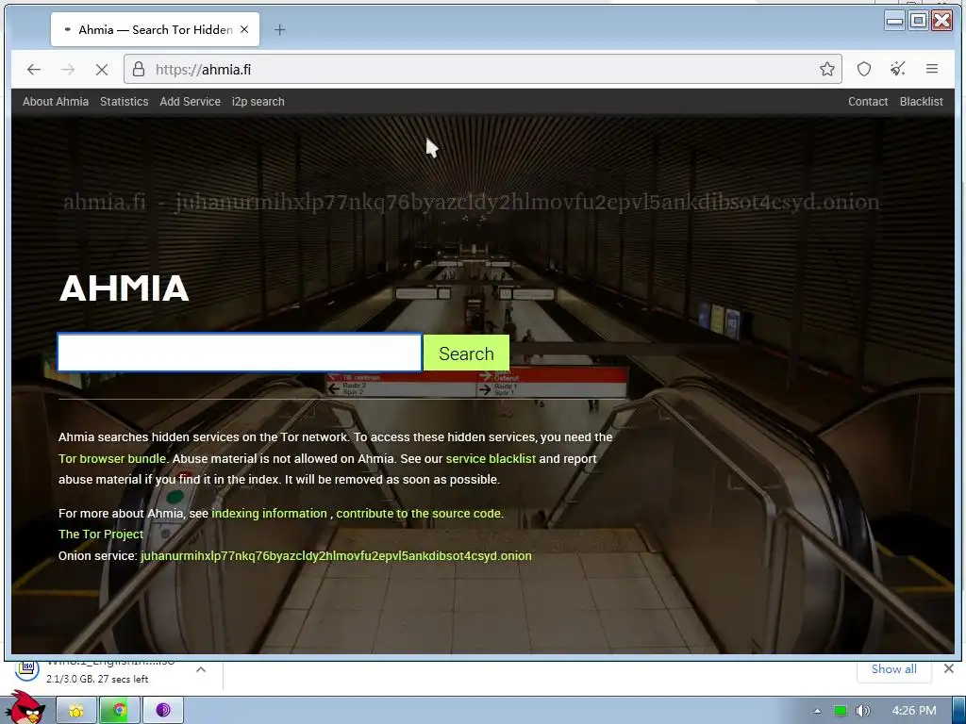Open the shield security level icon
This screenshot has width=966, height=724.
(864, 69)
